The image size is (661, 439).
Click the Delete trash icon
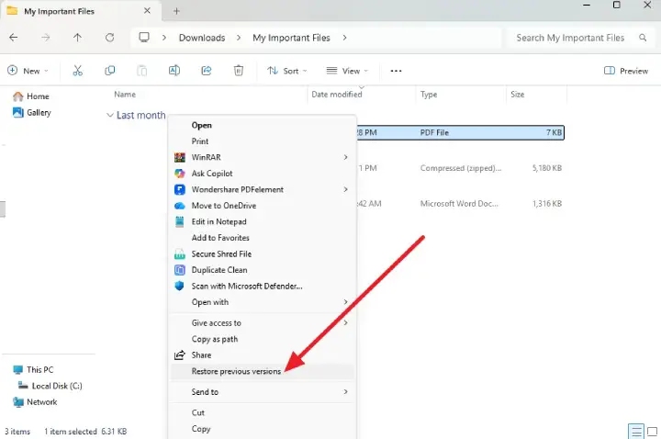coord(239,71)
